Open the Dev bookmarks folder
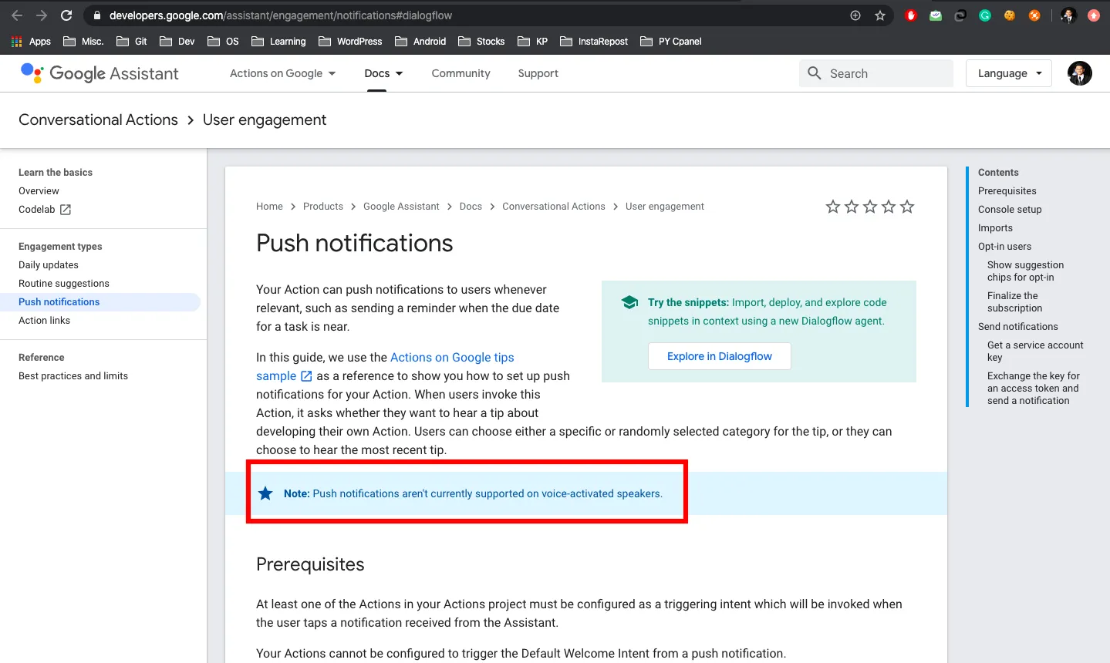1110x663 pixels. pos(177,42)
